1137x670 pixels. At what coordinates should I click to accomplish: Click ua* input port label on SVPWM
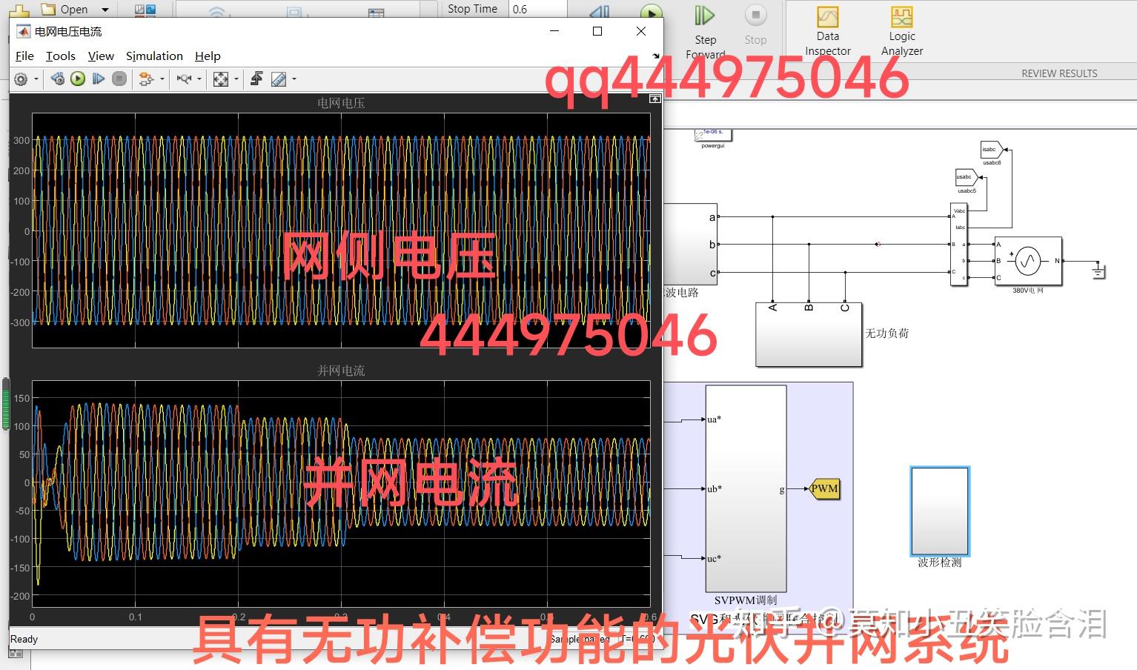714,419
